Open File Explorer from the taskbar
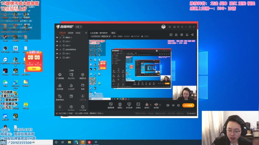This screenshot has width=259, height=145. [x=69, y=142]
